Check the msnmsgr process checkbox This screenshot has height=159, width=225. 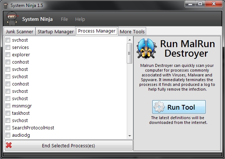coord(8,106)
